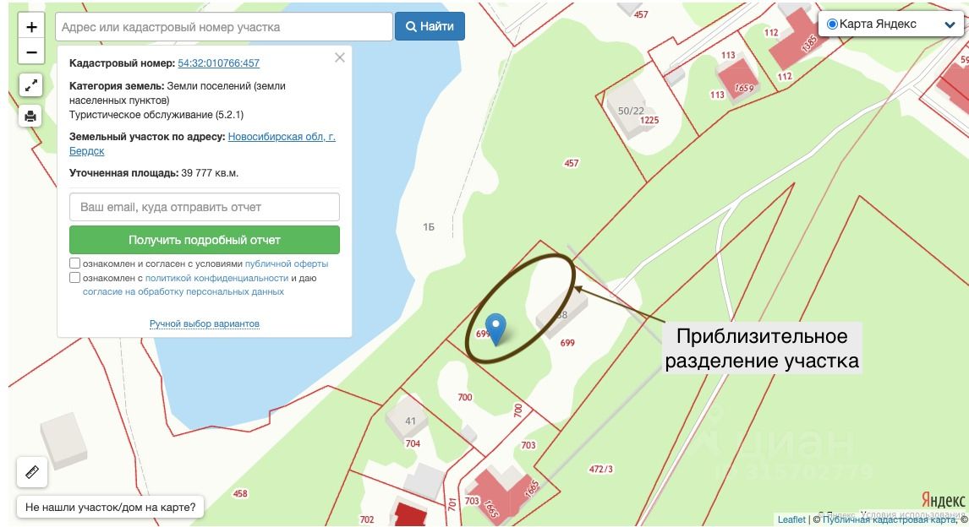Focus the email input field
The width and height of the screenshot is (969, 527).
click(x=205, y=207)
